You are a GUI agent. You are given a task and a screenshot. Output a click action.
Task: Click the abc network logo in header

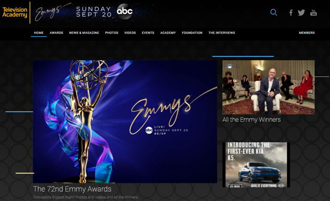[125, 11]
